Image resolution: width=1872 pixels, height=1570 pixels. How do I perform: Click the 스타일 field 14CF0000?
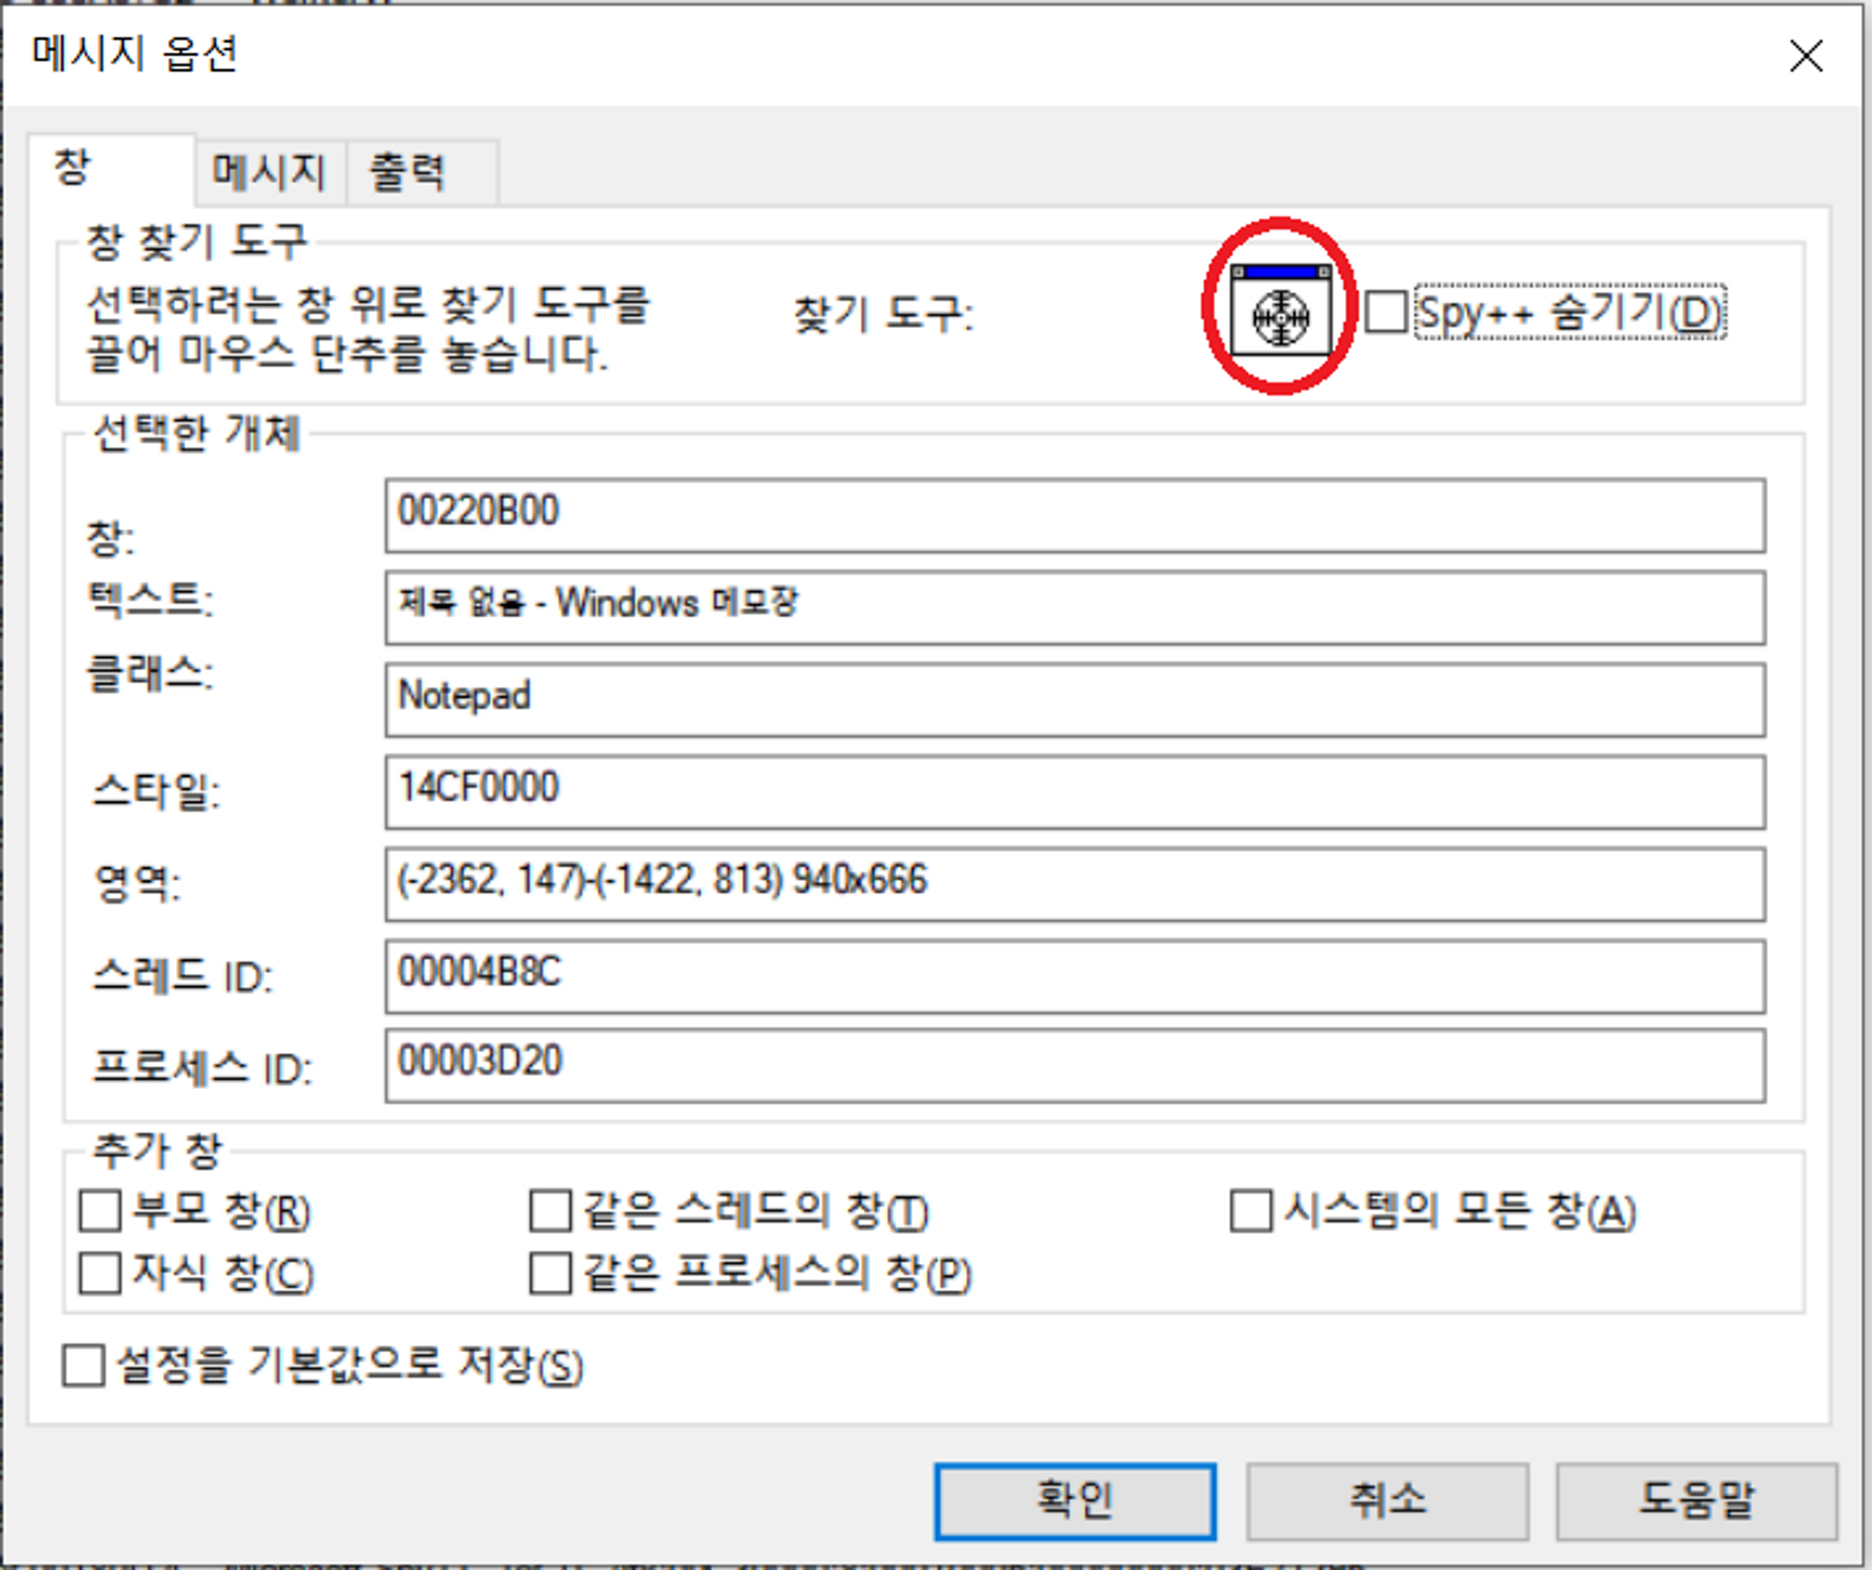(x=1074, y=791)
